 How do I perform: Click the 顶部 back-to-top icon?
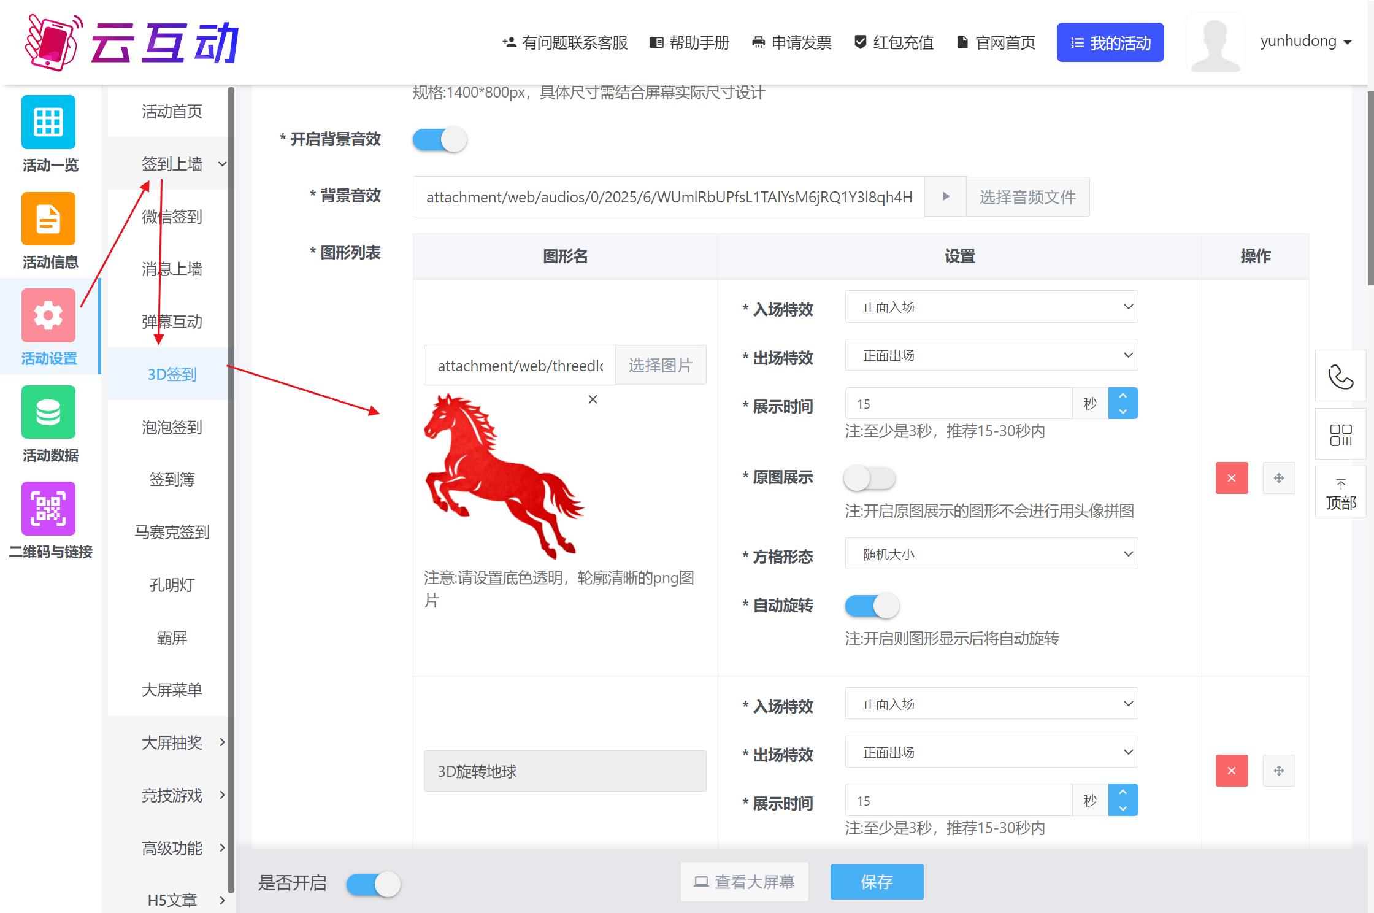(1341, 491)
